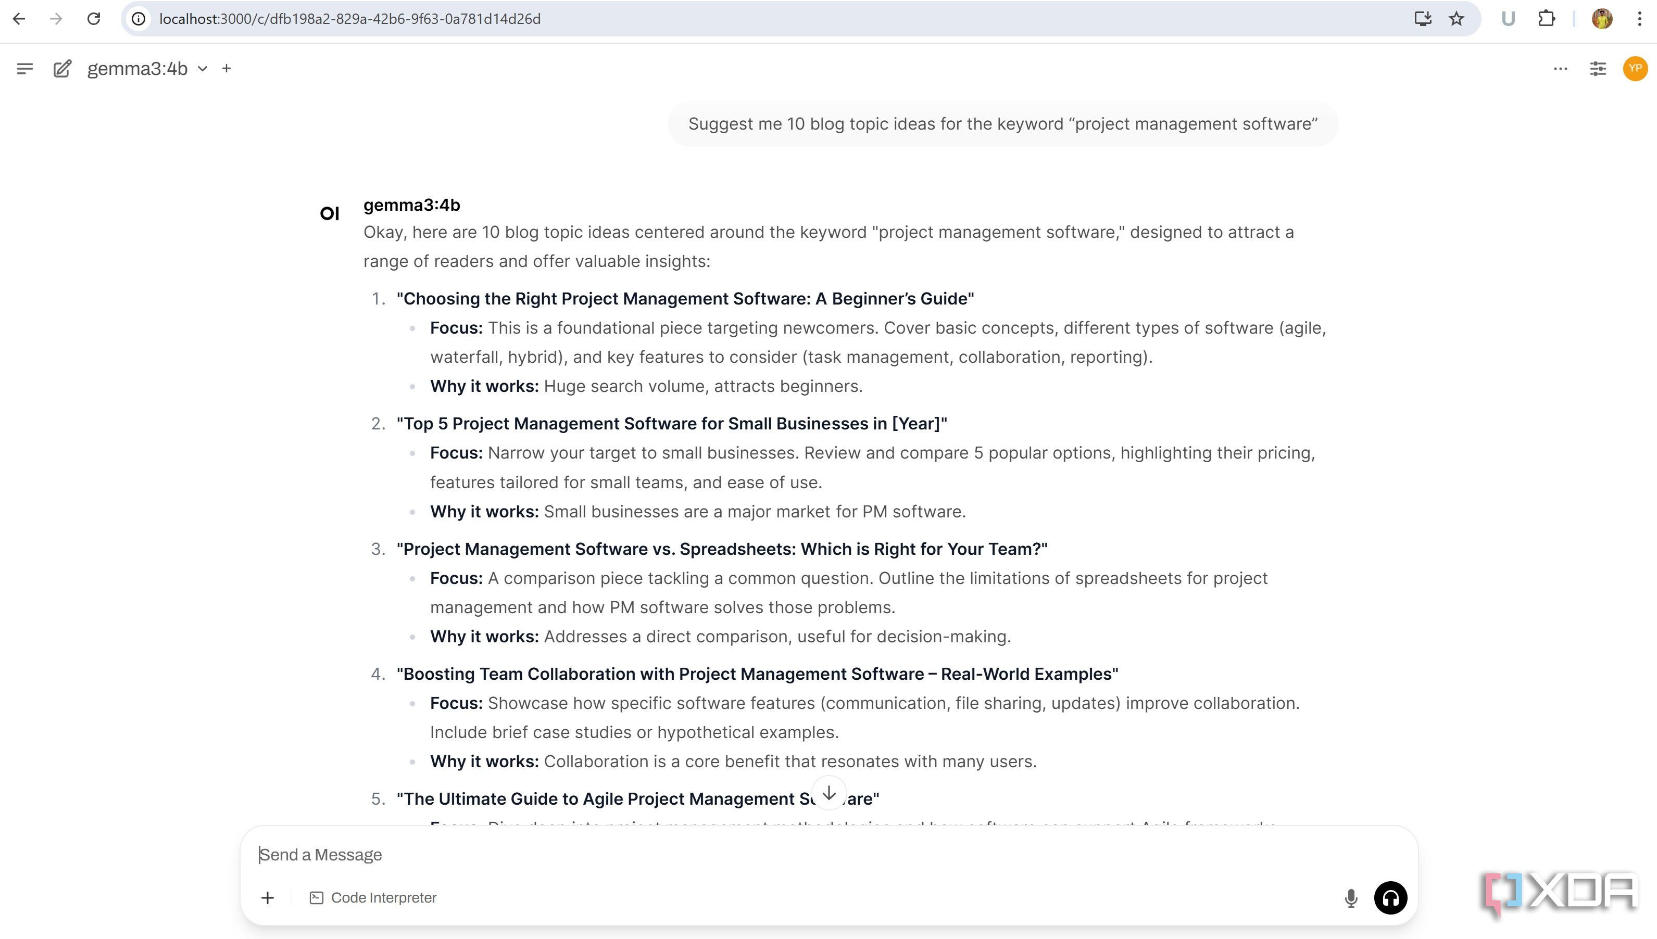Bookmark this page with the star

point(1457,19)
